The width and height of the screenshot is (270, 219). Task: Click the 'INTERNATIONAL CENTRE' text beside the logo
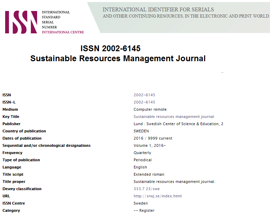click(x=63, y=32)
